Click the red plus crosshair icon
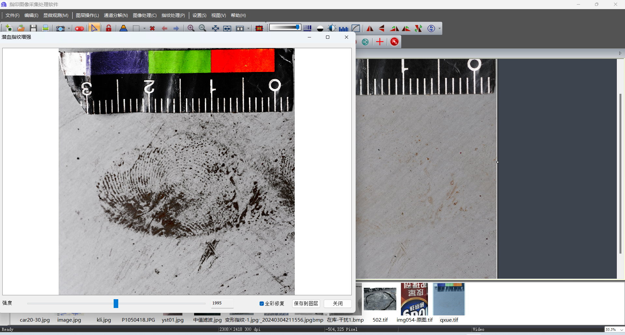 tap(380, 42)
